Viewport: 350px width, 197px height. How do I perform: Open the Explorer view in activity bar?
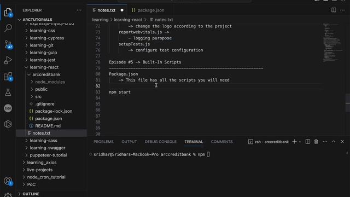pos(8,12)
